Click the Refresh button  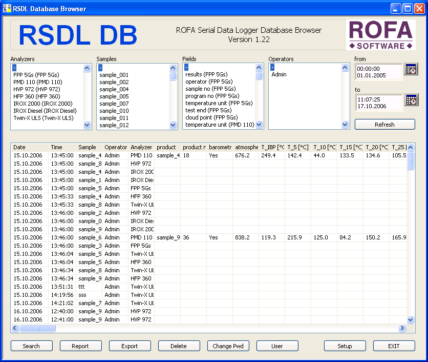[384, 125]
